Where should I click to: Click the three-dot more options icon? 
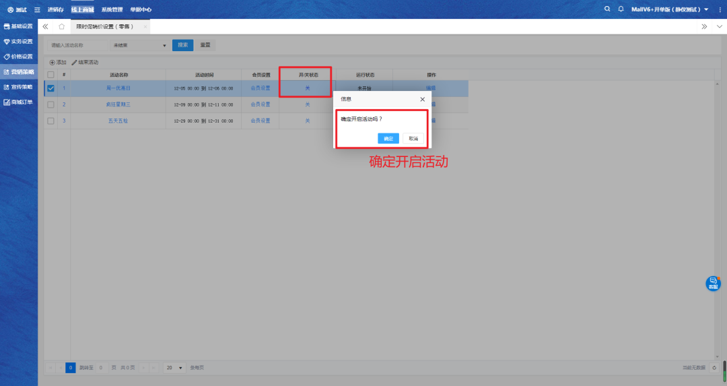720,9
